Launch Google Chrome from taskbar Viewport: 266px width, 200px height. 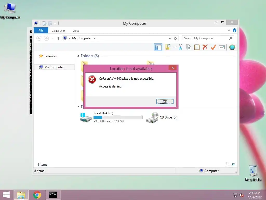pos(37,195)
